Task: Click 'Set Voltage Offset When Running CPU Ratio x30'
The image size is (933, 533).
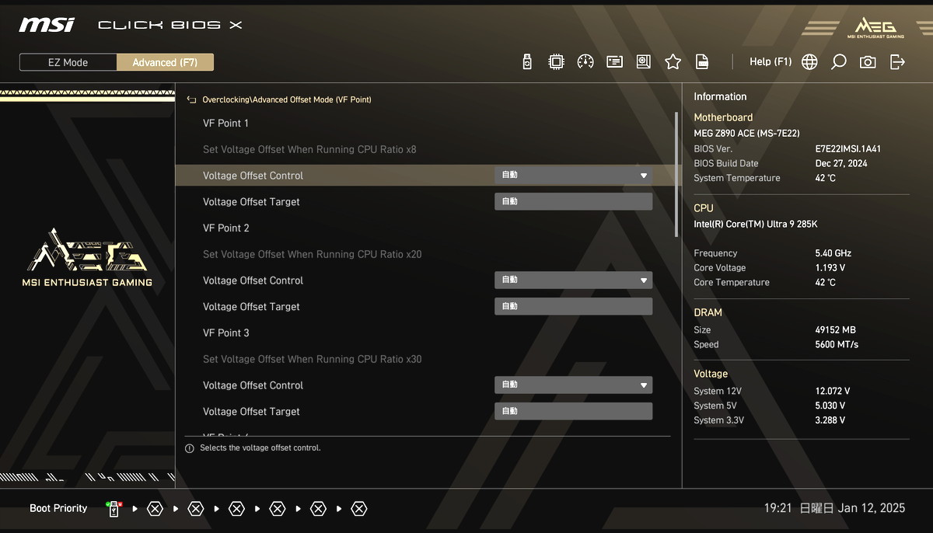Action: pos(313,359)
